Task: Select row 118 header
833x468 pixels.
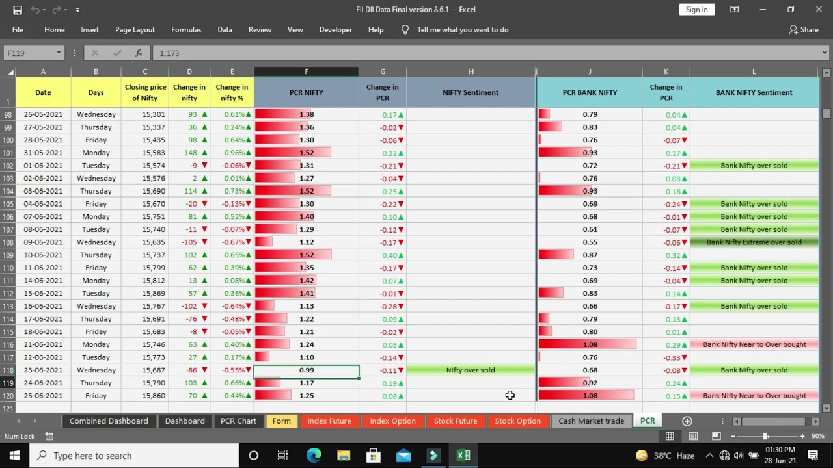Action: (x=8, y=370)
